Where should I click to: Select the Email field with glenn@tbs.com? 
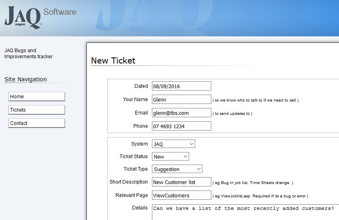point(181,113)
